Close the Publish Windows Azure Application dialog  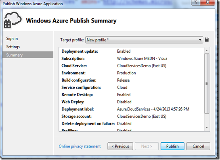pos(207,2)
